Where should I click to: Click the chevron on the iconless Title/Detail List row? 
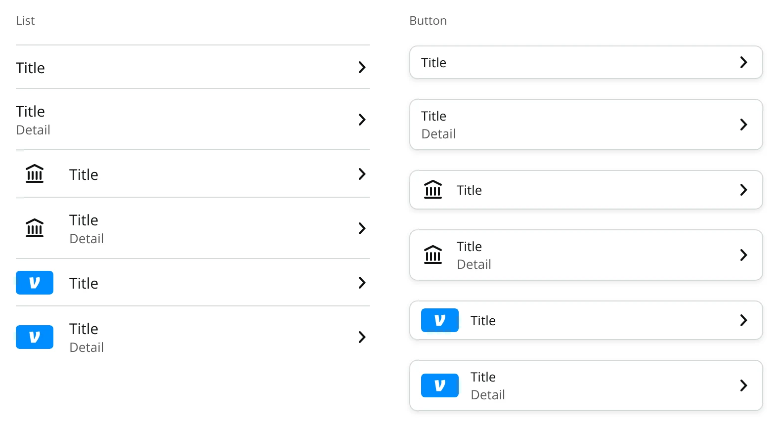click(x=362, y=120)
